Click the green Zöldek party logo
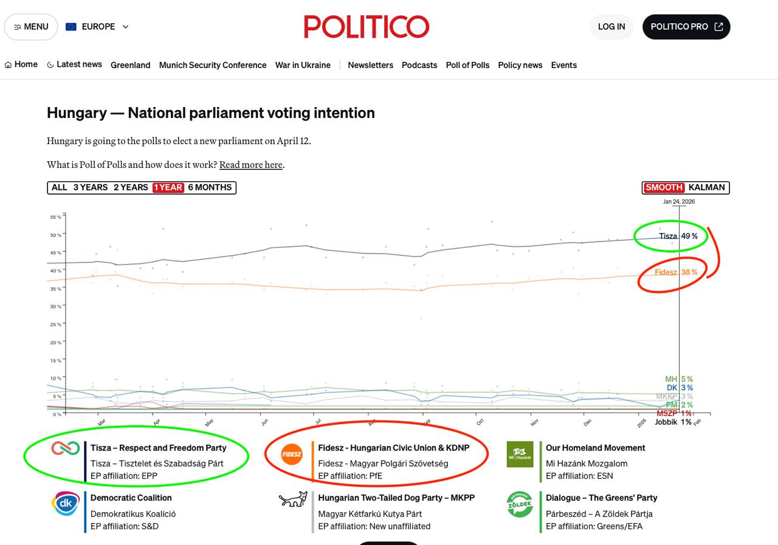The width and height of the screenshot is (778, 545). tap(520, 504)
